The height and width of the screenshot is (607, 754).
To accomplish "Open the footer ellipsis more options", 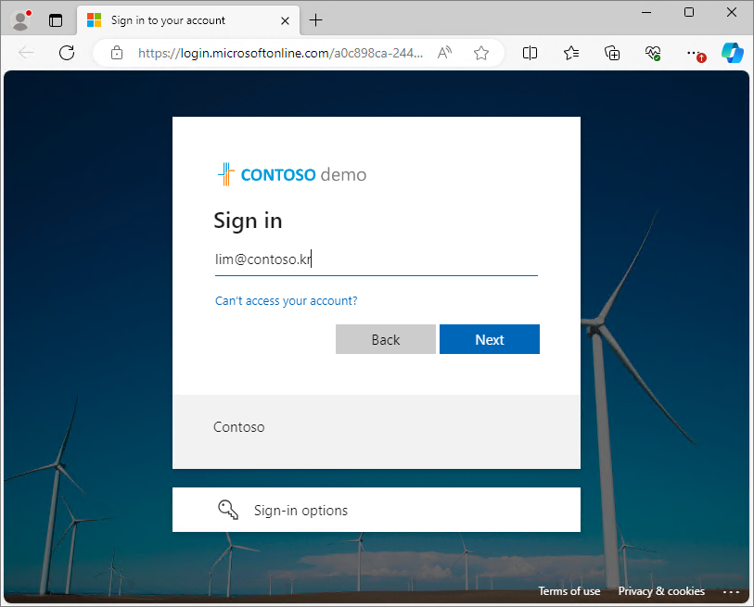I will (731, 591).
